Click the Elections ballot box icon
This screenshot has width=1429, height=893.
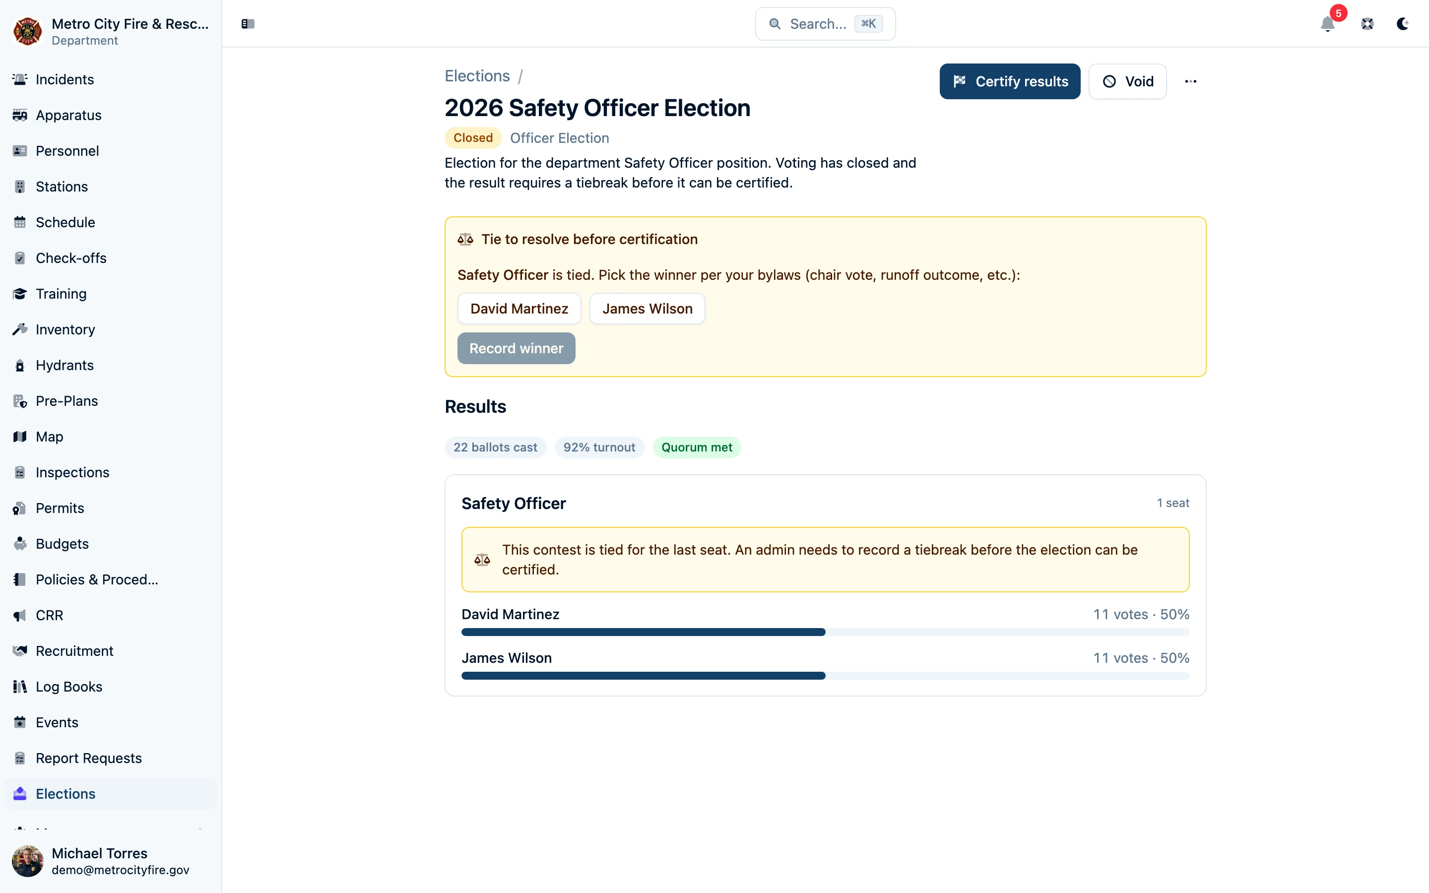(20, 794)
